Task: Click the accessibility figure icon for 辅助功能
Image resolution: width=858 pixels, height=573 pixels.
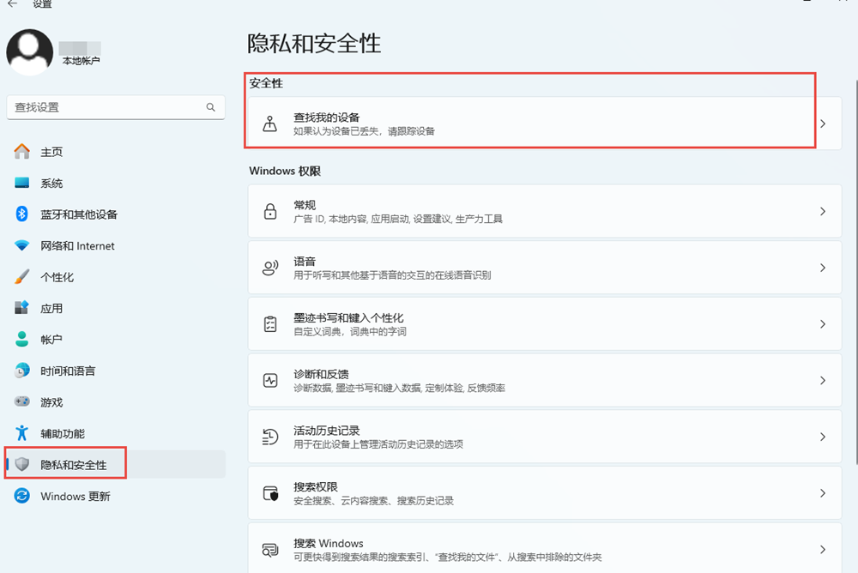Action: coord(22,433)
